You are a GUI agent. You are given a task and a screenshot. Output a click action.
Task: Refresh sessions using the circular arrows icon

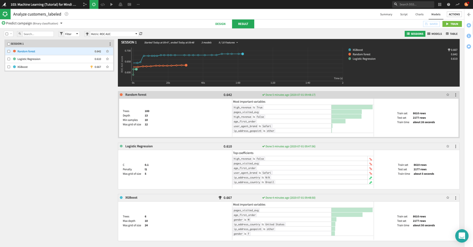140,34
